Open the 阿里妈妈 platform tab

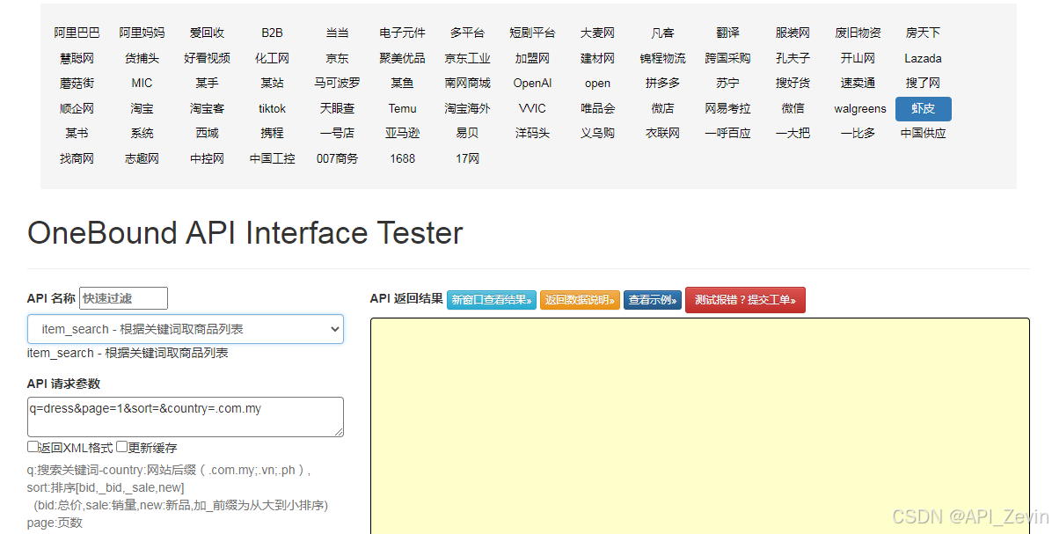pos(142,33)
